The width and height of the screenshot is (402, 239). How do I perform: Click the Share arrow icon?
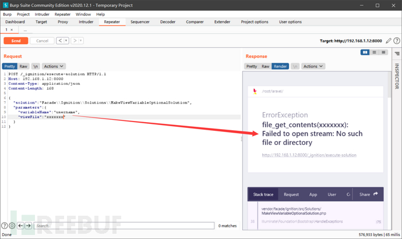(376, 194)
